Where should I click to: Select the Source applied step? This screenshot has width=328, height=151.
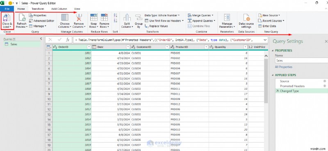click(301, 81)
